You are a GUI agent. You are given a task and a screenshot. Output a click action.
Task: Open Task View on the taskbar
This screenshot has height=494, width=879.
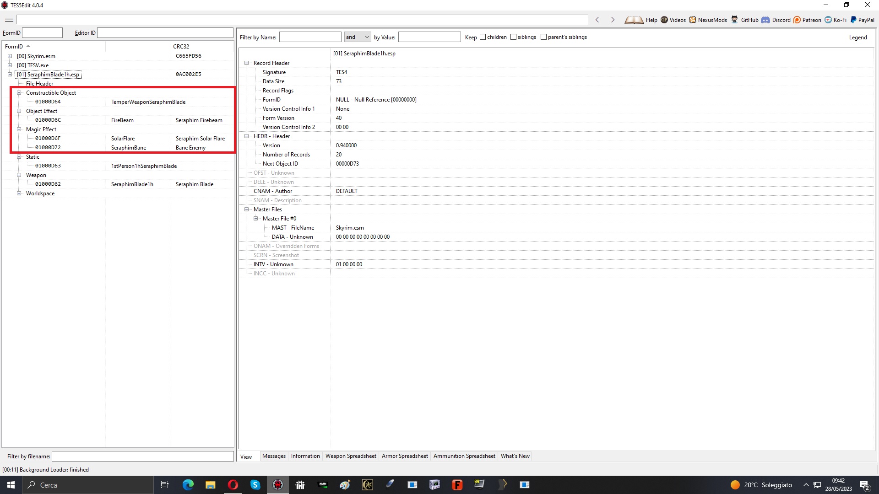point(165,485)
